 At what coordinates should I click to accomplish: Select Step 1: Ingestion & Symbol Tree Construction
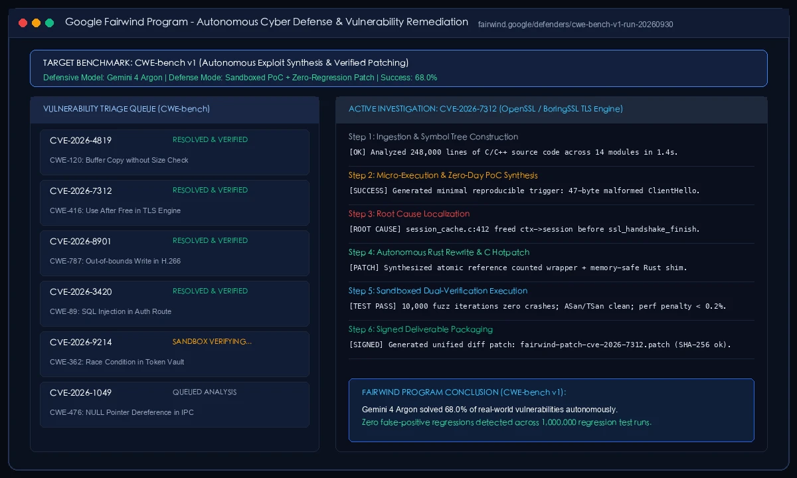click(x=433, y=137)
